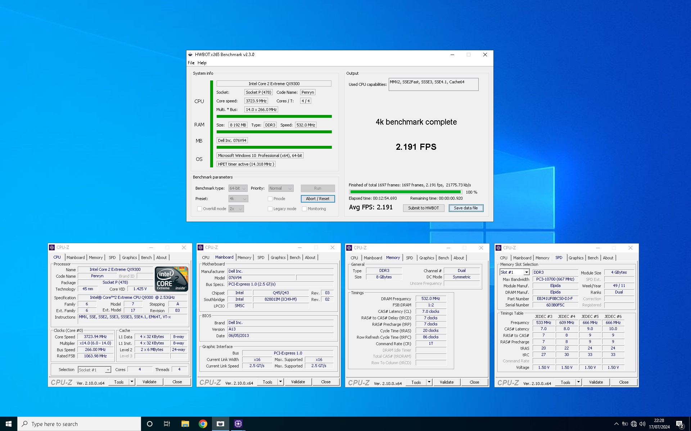Minimize the CPU-Z Memory window
Screen dimensions: 691x431
(x=448, y=248)
